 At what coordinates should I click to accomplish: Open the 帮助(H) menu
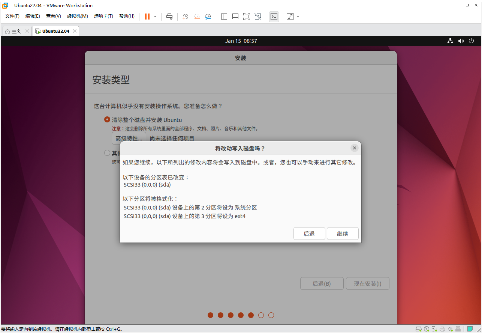click(x=127, y=16)
